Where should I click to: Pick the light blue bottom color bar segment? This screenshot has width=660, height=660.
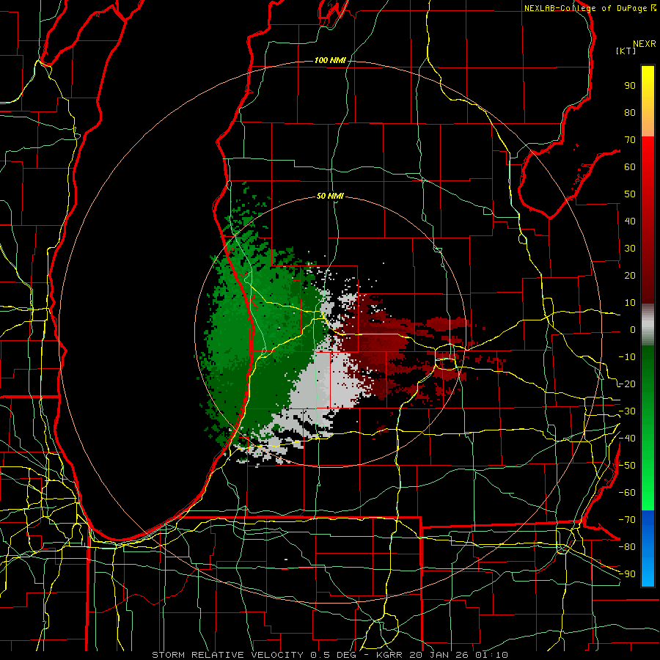[x=648, y=573]
